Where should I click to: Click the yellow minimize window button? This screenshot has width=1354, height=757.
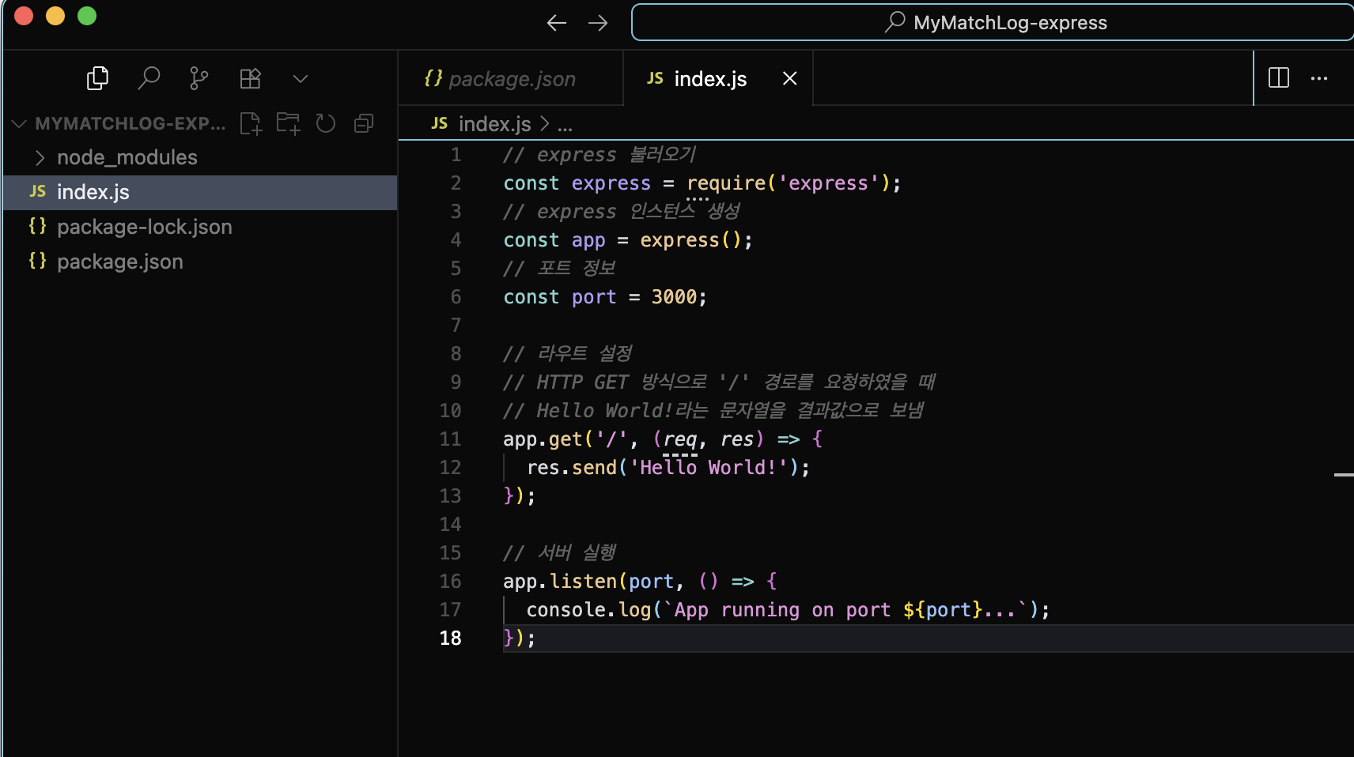point(55,16)
